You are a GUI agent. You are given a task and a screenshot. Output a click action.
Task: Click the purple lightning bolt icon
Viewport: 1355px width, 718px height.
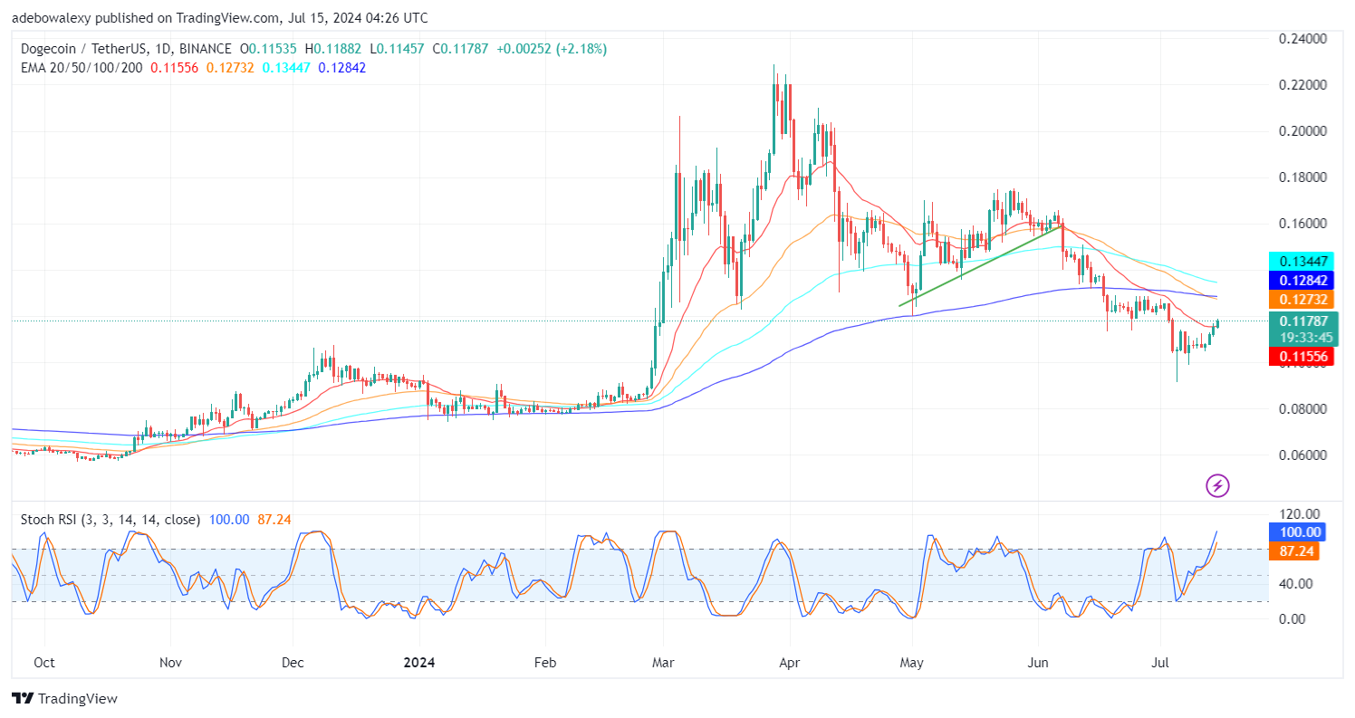[x=1218, y=485]
